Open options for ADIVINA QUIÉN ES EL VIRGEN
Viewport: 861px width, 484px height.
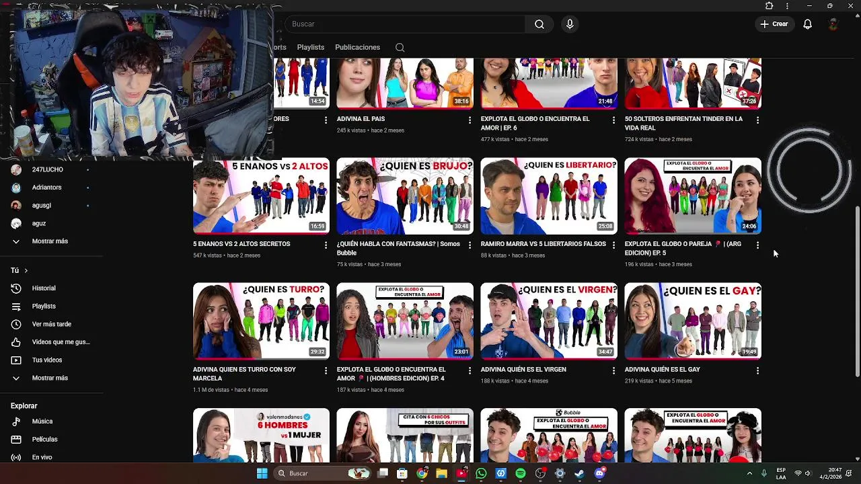coord(613,370)
